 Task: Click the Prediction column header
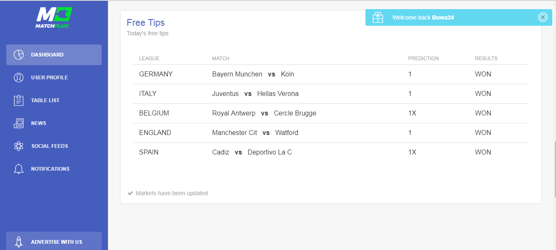coord(423,59)
